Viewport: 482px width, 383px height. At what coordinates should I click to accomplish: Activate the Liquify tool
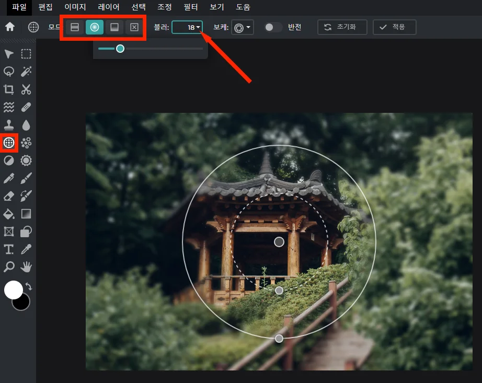tap(8, 107)
